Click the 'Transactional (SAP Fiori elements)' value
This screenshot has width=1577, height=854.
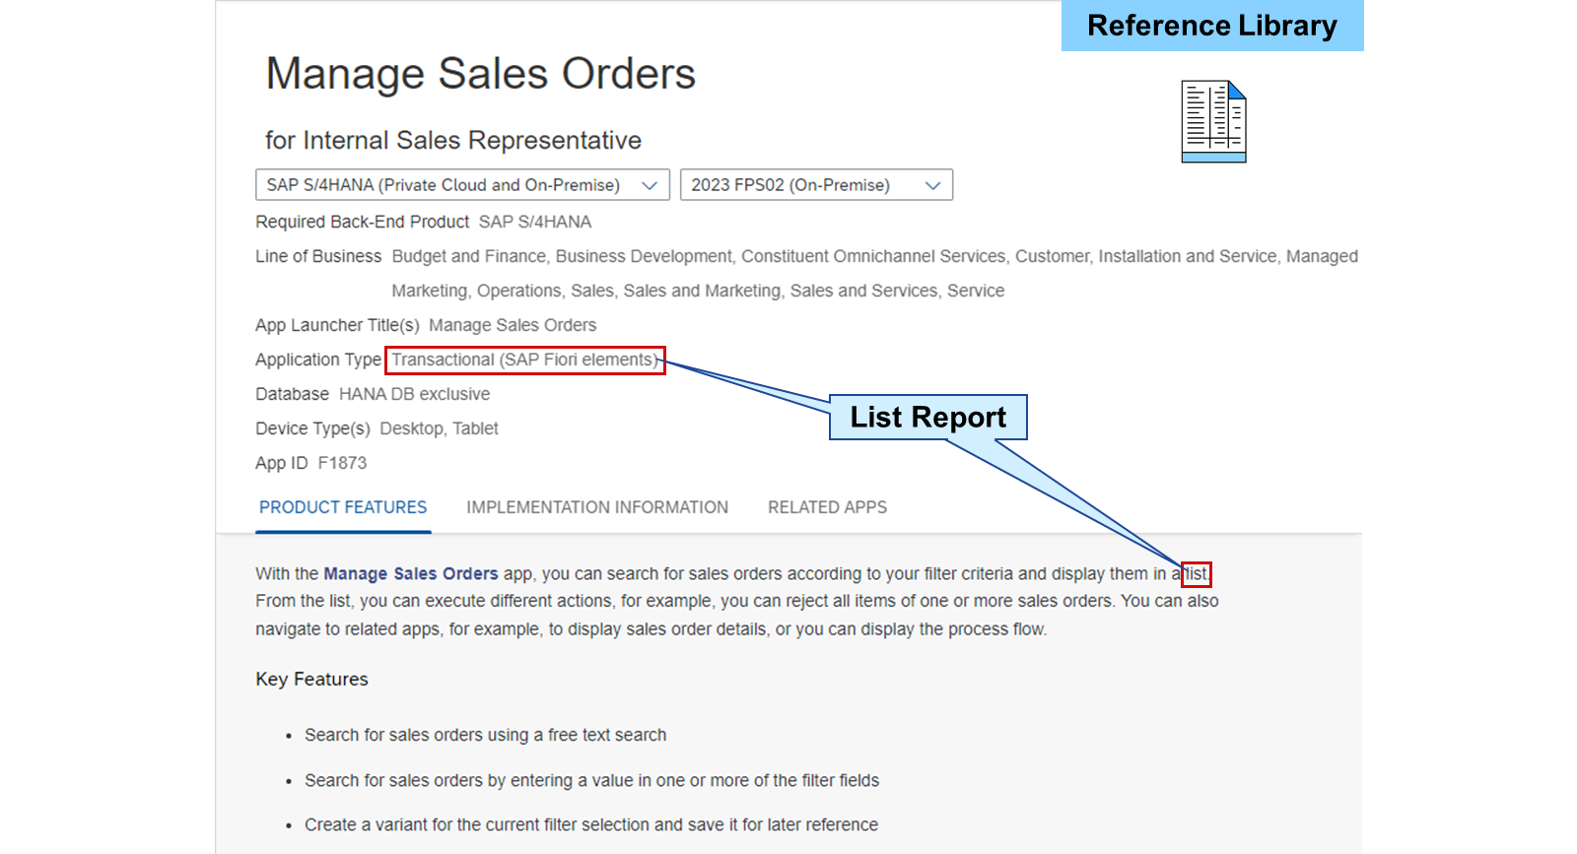tap(525, 360)
